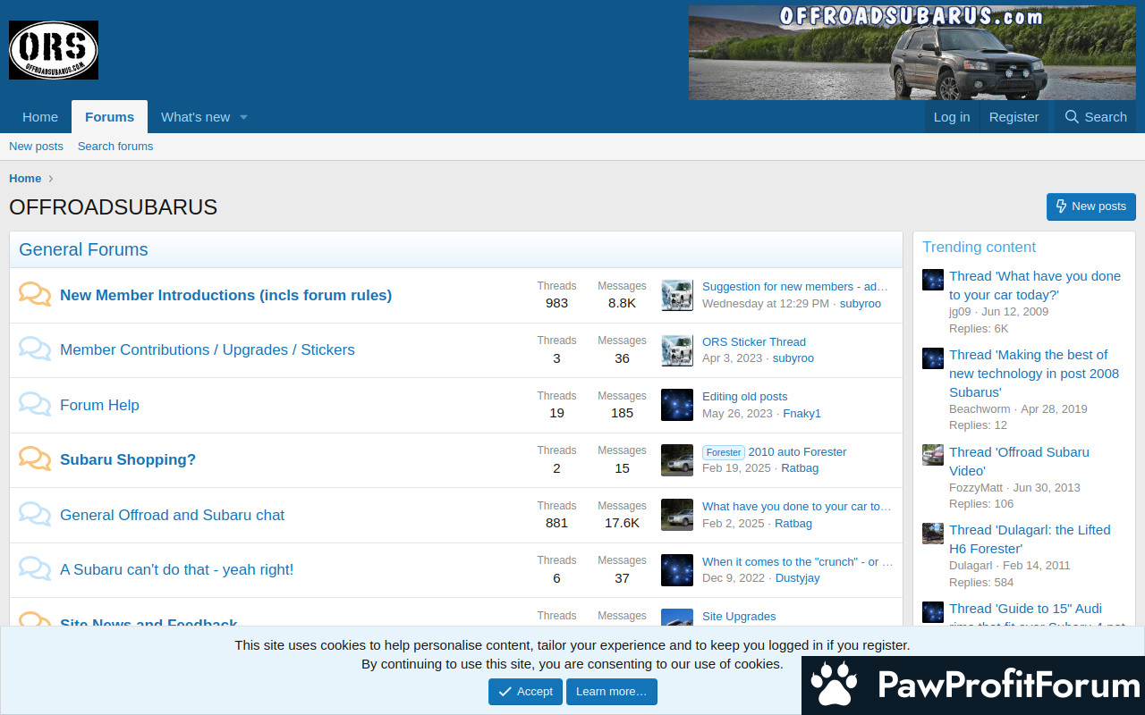Click the OFFROADSUBARUS.com banner image
The height and width of the screenshot is (715, 1145).
[x=912, y=52]
